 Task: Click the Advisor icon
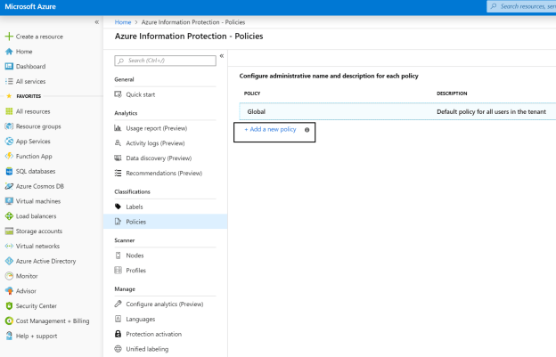[9, 291]
